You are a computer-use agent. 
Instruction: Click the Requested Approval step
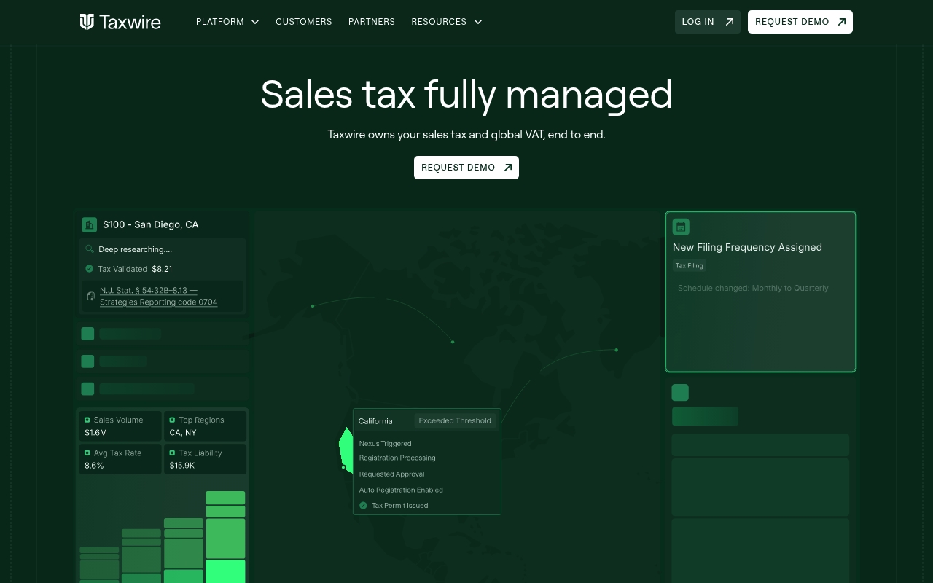[x=391, y=474]
